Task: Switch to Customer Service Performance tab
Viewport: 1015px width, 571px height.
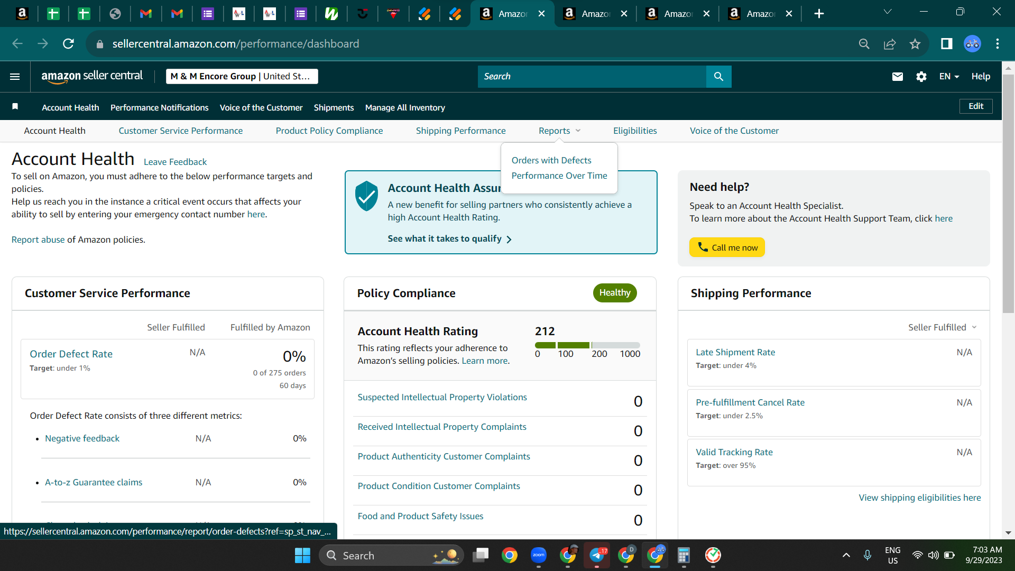Action: (181, 131)
